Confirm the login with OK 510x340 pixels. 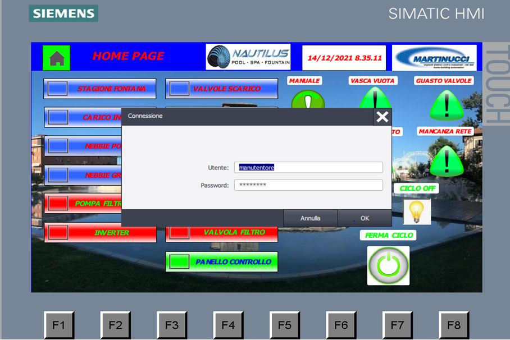[x=365, y=218]
